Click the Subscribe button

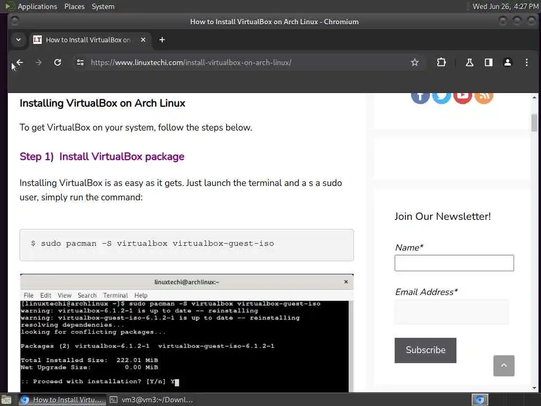425,350
